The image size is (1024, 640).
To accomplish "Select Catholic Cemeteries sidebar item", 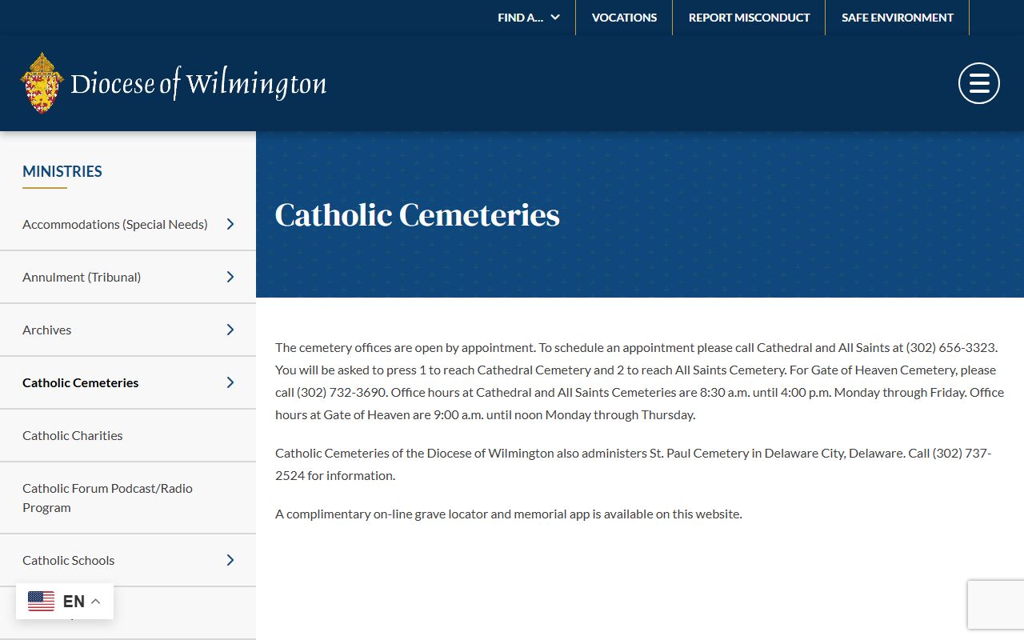I will (x=81, y=382).
